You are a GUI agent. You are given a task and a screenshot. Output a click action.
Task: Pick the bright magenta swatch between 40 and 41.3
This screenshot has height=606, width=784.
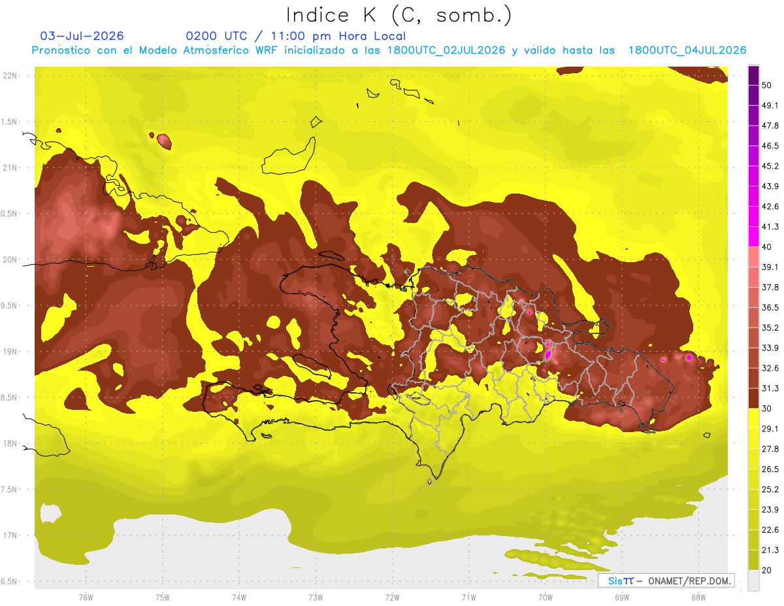tap(753, 236)
